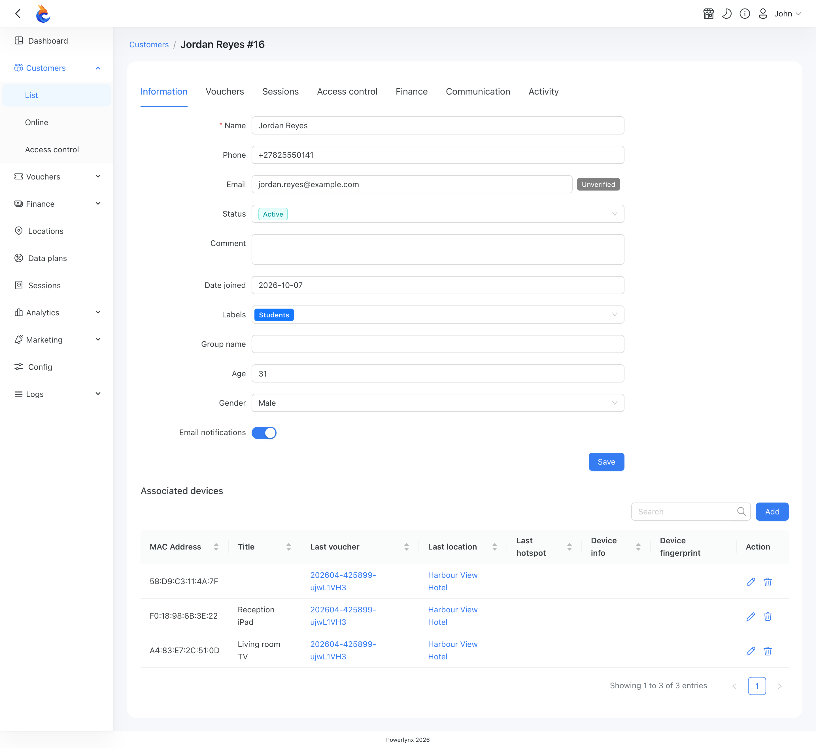Screen dimensions: 816x748
Task: Open the Gender dropdown
Action: click(x=438, y=403)
